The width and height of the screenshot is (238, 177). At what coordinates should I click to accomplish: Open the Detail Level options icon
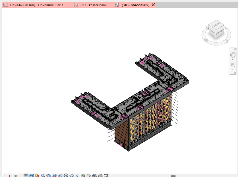coord(26,176)
